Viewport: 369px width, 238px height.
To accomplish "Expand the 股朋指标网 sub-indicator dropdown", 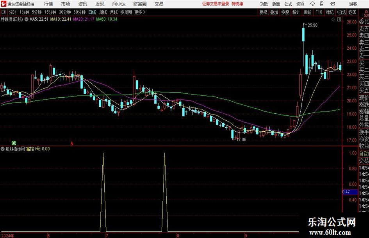I will point(3,149).
